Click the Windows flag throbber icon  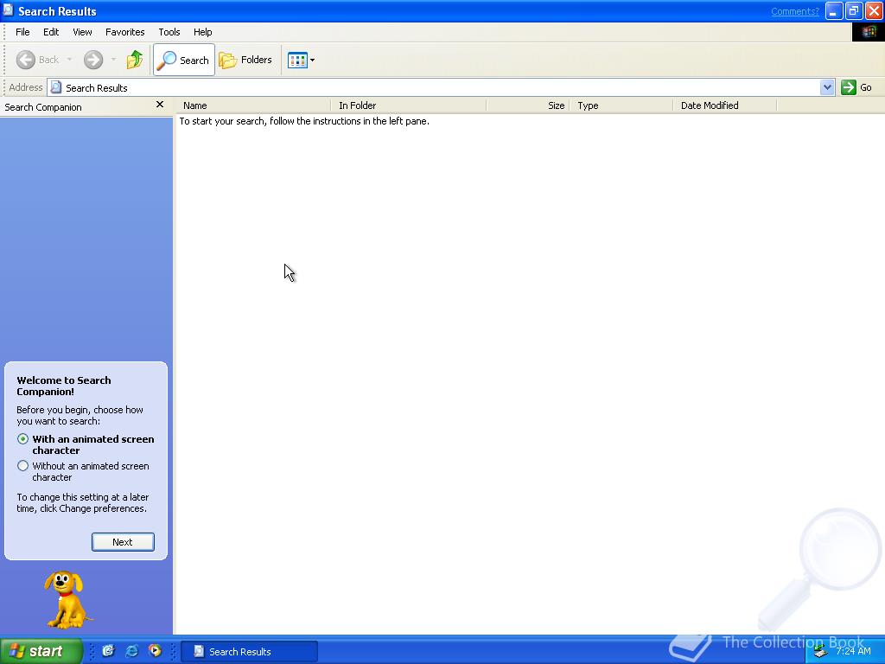(x=868, y=32)
